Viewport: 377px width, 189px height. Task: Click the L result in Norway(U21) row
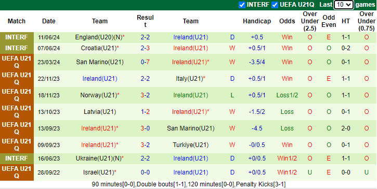[232, 95]
